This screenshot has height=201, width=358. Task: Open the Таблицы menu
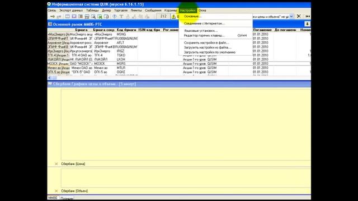92,11
